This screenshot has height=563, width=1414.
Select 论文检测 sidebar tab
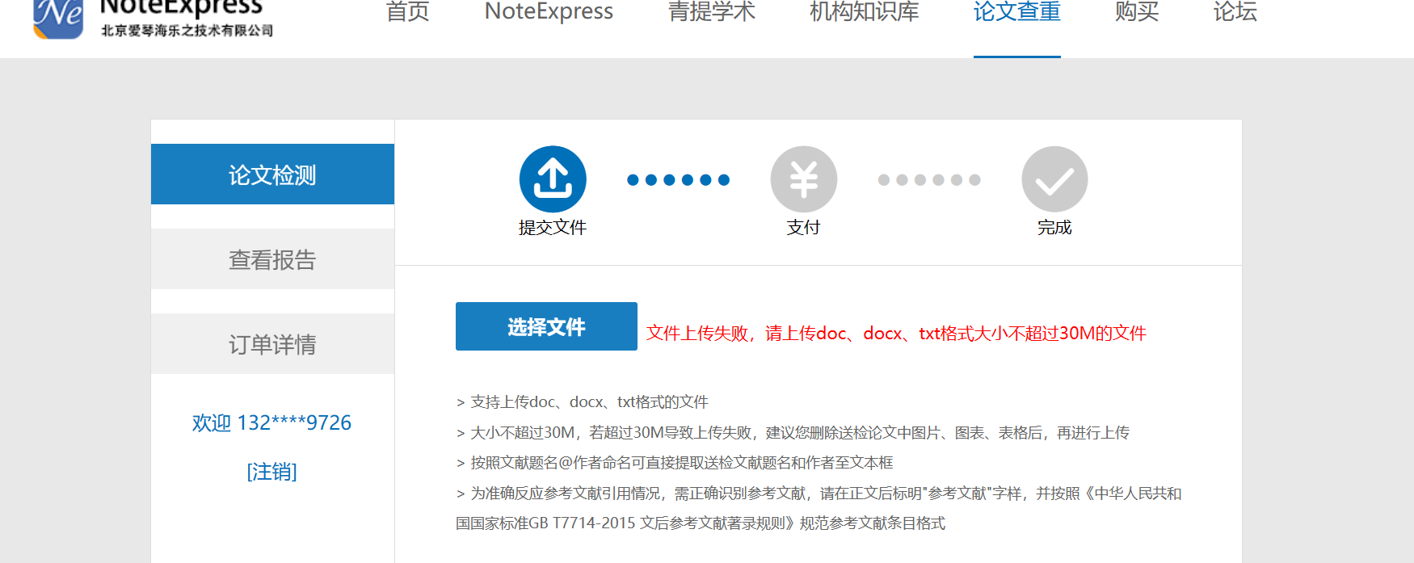point(272,174)
